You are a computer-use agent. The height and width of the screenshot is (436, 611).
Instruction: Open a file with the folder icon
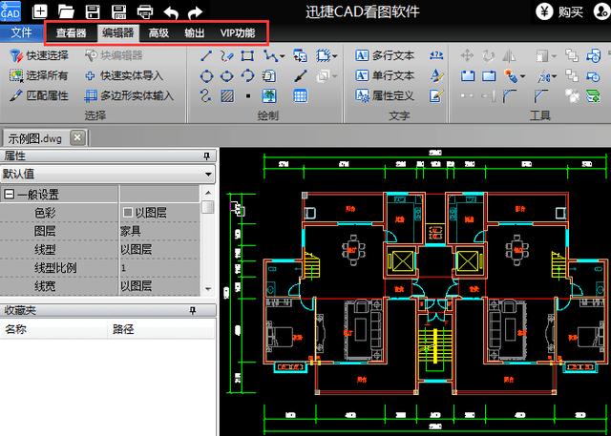click(67, 11)
